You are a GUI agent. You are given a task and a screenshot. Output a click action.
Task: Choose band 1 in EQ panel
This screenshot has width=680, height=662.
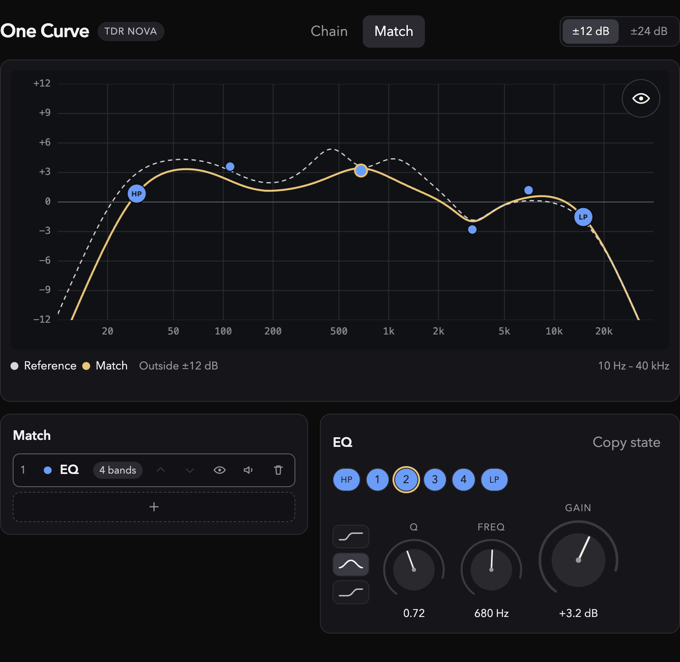pos(377,480)
